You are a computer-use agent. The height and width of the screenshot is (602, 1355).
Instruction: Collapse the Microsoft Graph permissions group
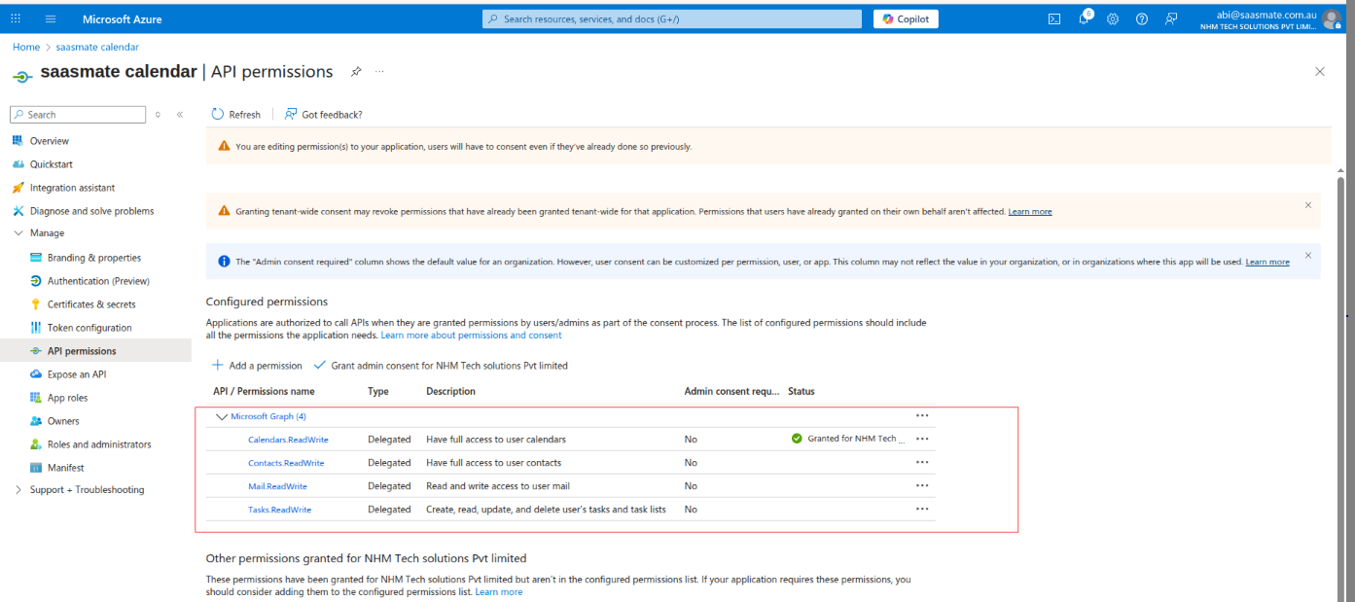[x=222, y=416]
